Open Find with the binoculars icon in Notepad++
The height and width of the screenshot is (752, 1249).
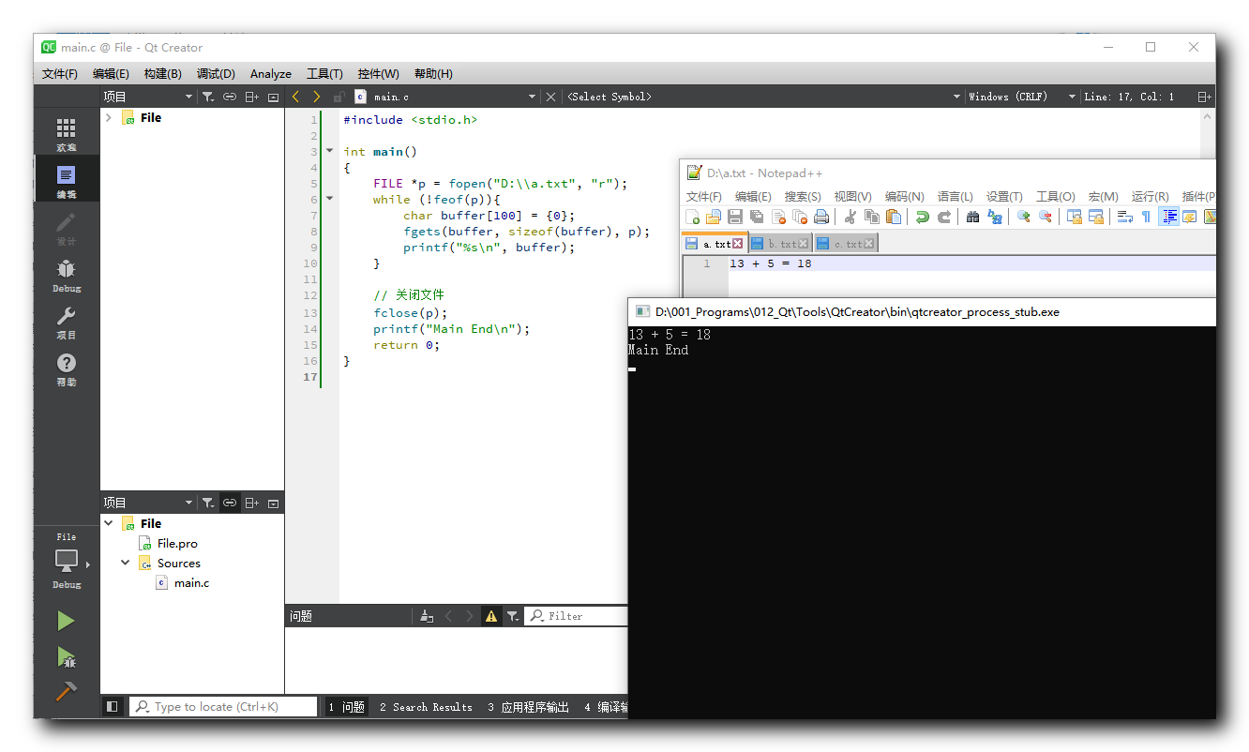[x=972, y=217]
